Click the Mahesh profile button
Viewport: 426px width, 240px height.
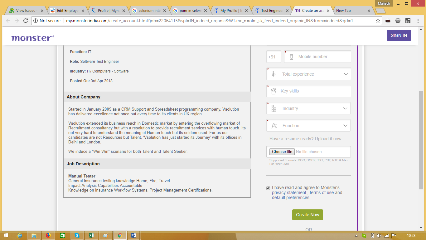pos(384,3)
